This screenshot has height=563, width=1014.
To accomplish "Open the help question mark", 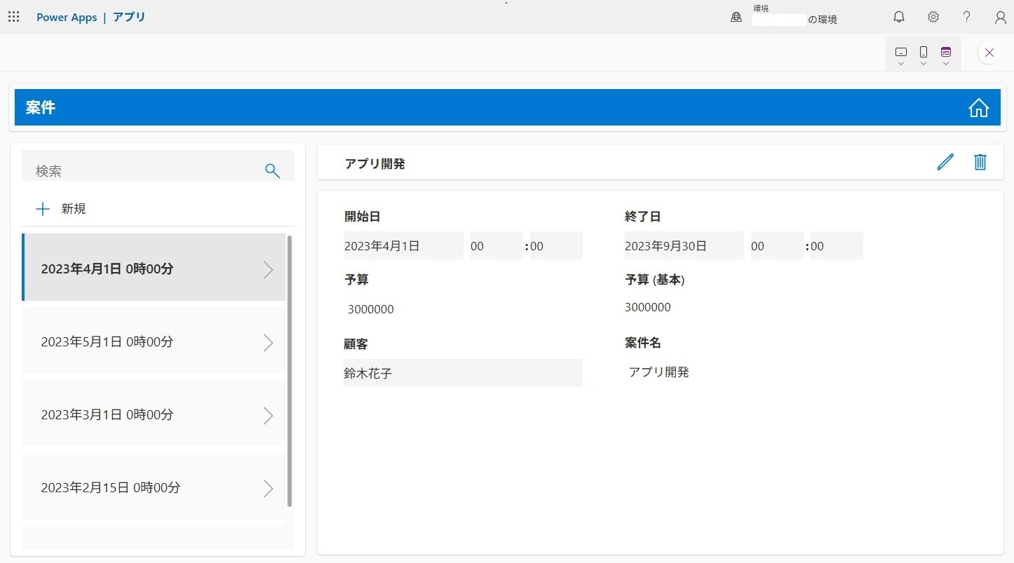I will 966,17.
